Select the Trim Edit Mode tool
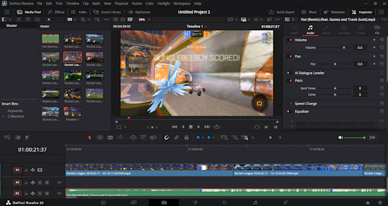The width and height of the screenshot is (388, 206). point(100,138)
